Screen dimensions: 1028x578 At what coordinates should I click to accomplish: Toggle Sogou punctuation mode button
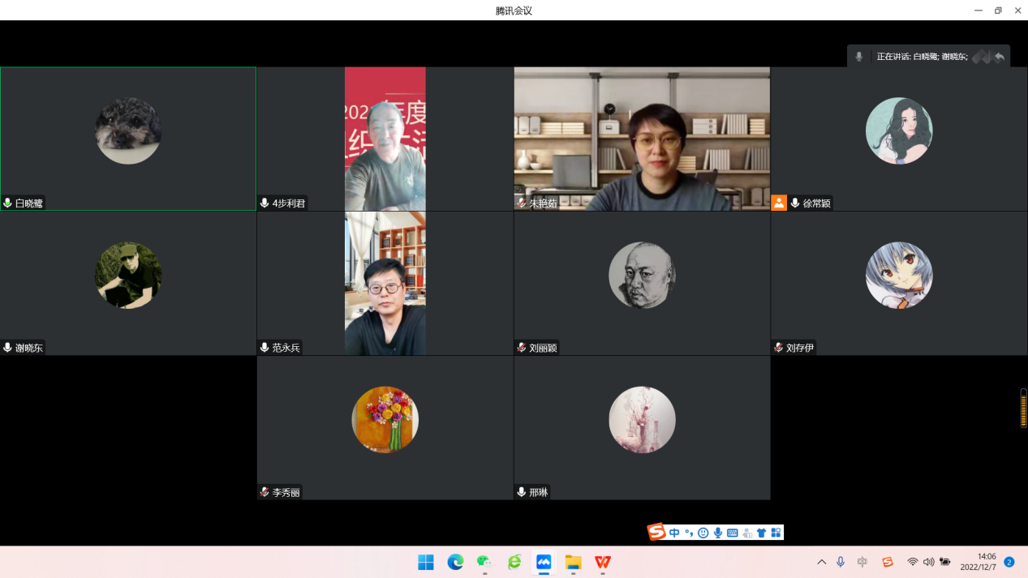click(689, 533)
